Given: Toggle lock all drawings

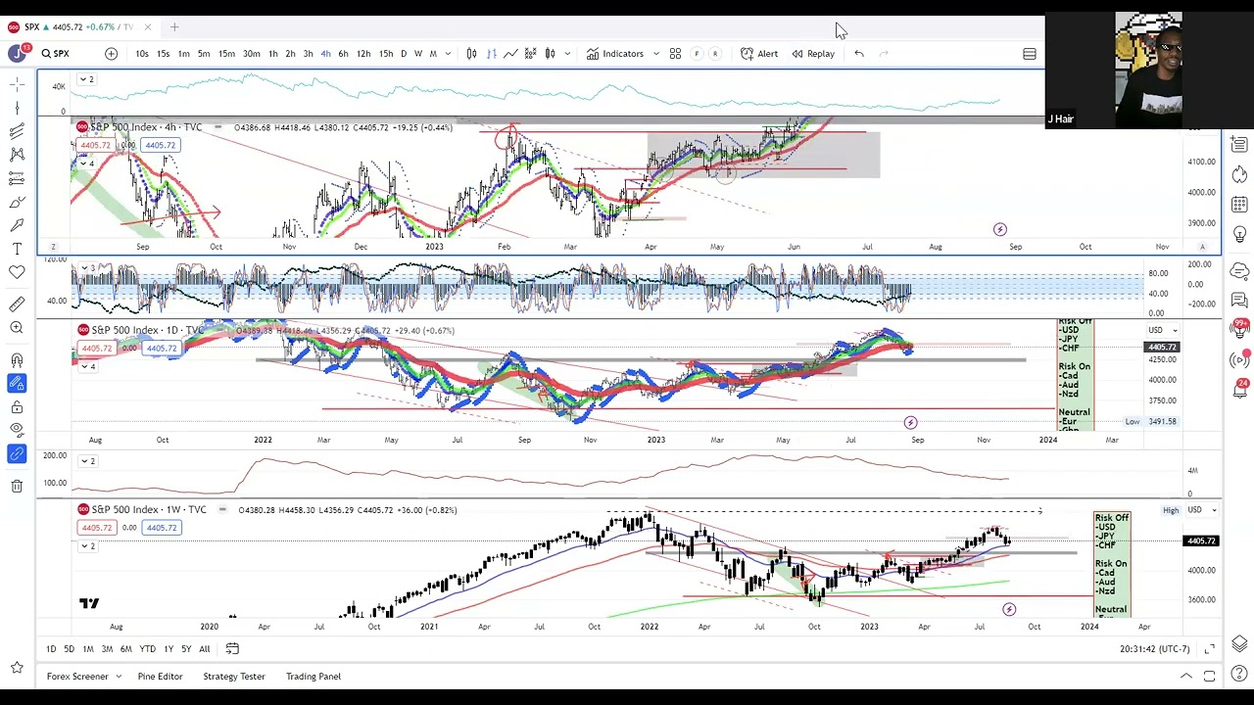Looking at the screenshot, I should 17,406.
